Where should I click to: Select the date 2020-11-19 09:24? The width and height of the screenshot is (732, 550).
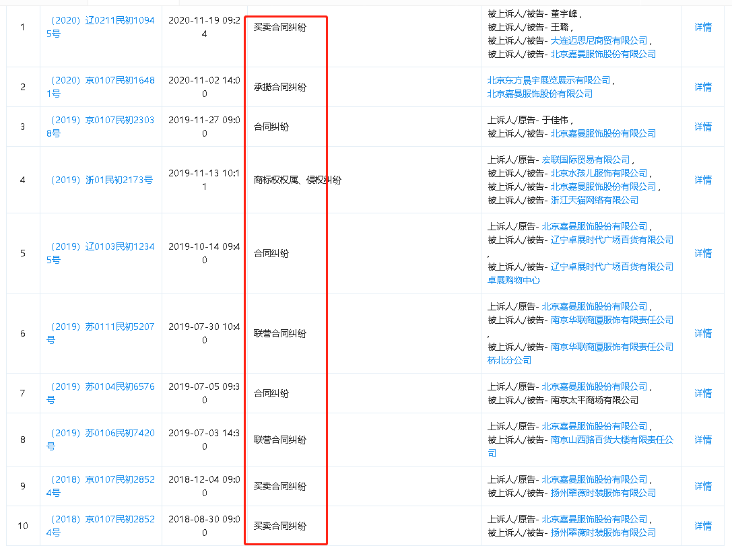pyautogui.click(x=205, y=27)
